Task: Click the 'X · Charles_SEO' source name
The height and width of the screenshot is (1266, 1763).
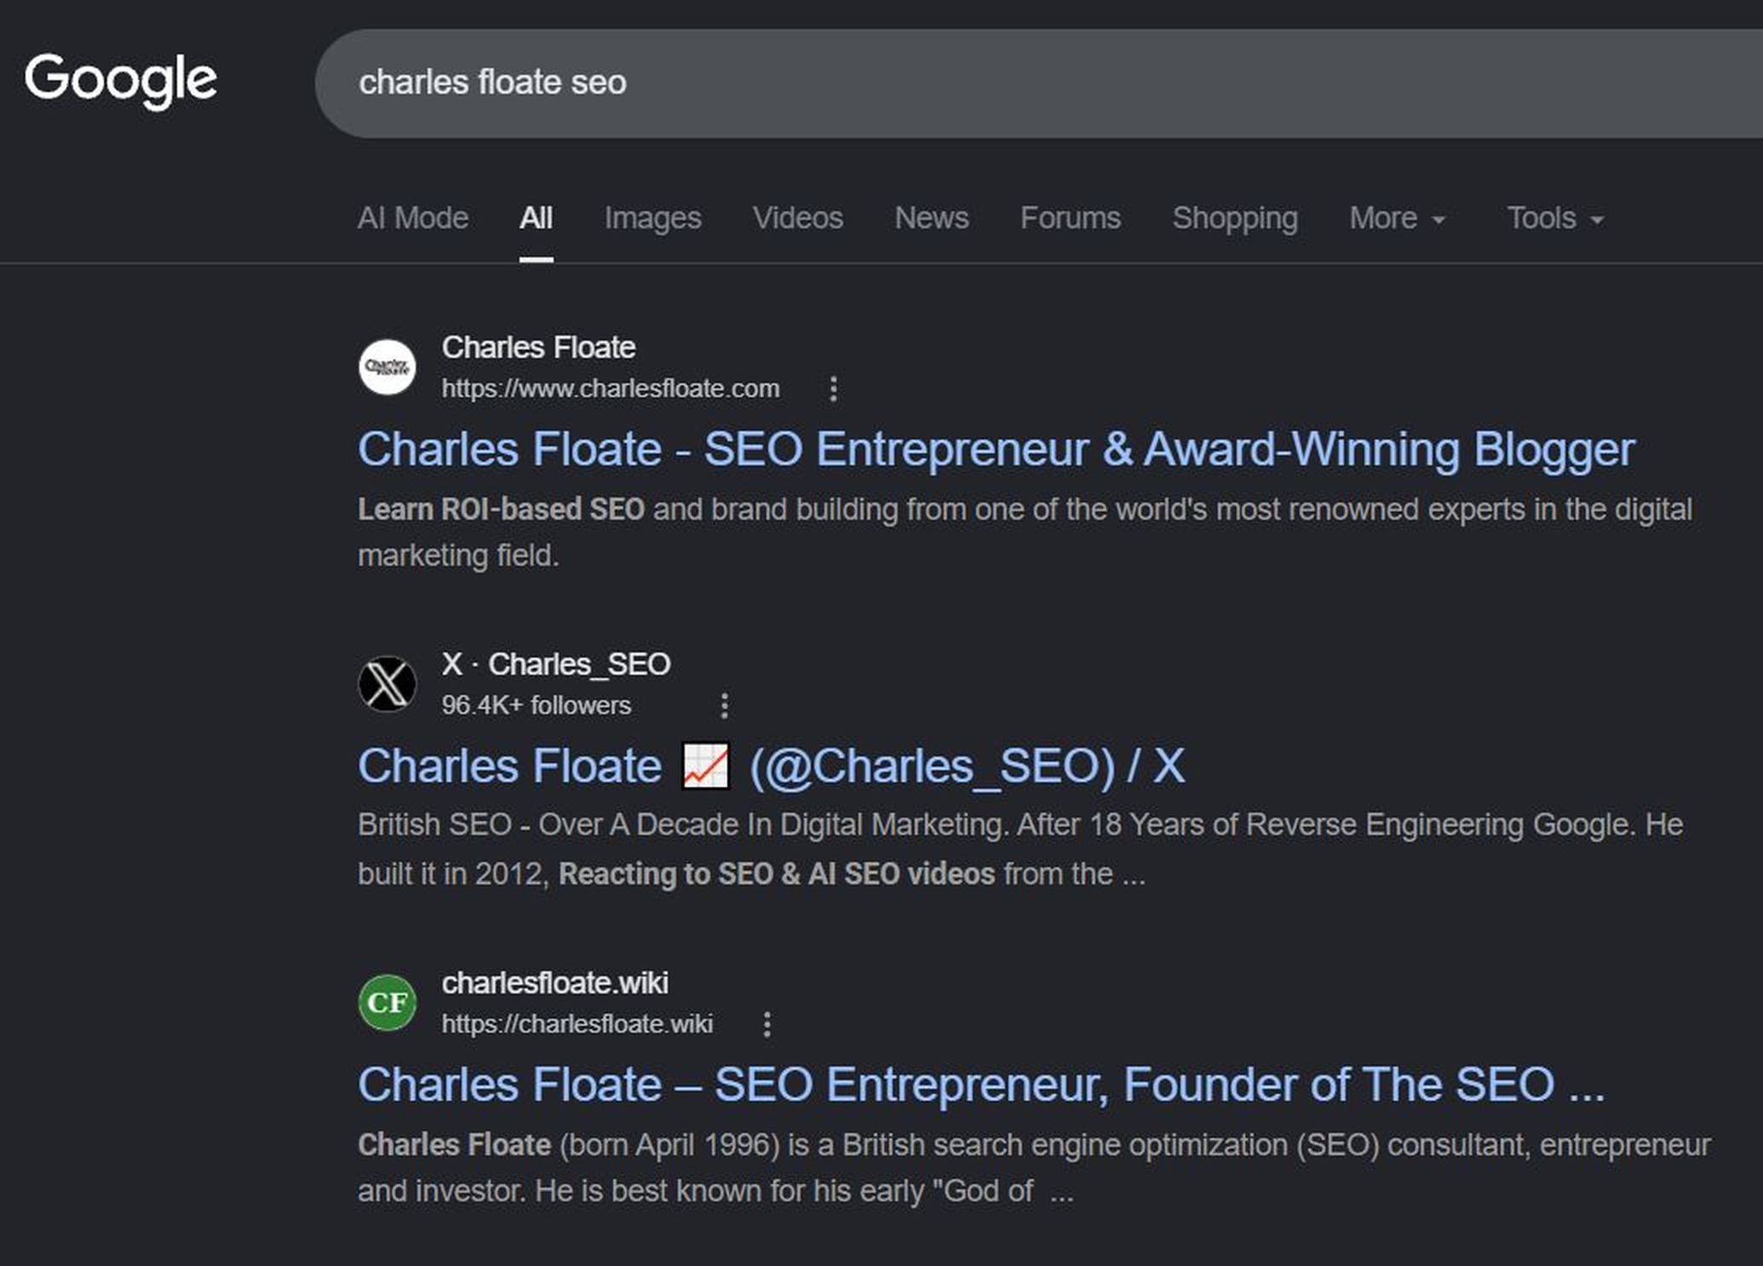Action: click(x=556, y=665)
